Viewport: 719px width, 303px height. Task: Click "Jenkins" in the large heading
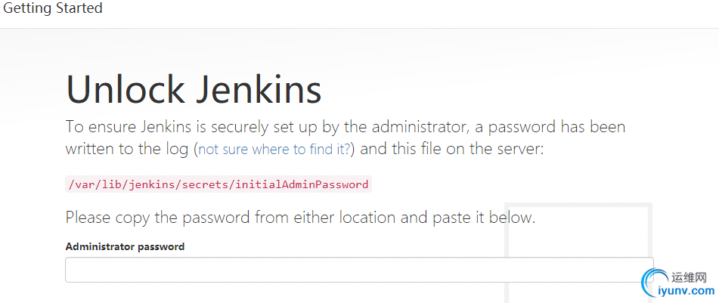pyautogui.click(x=259, y=89)
